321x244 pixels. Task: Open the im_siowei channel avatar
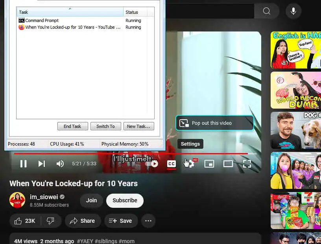pos(17,200)
